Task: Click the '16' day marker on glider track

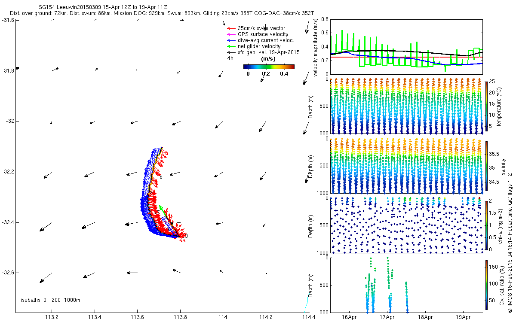Action: [160, 176]
